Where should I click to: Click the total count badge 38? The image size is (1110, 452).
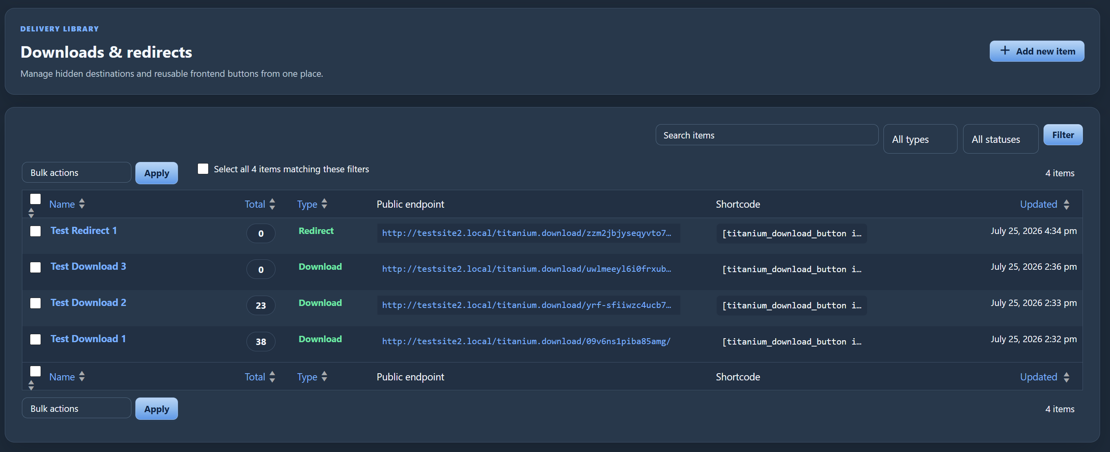pyautogui.click(x=261, y=341)
